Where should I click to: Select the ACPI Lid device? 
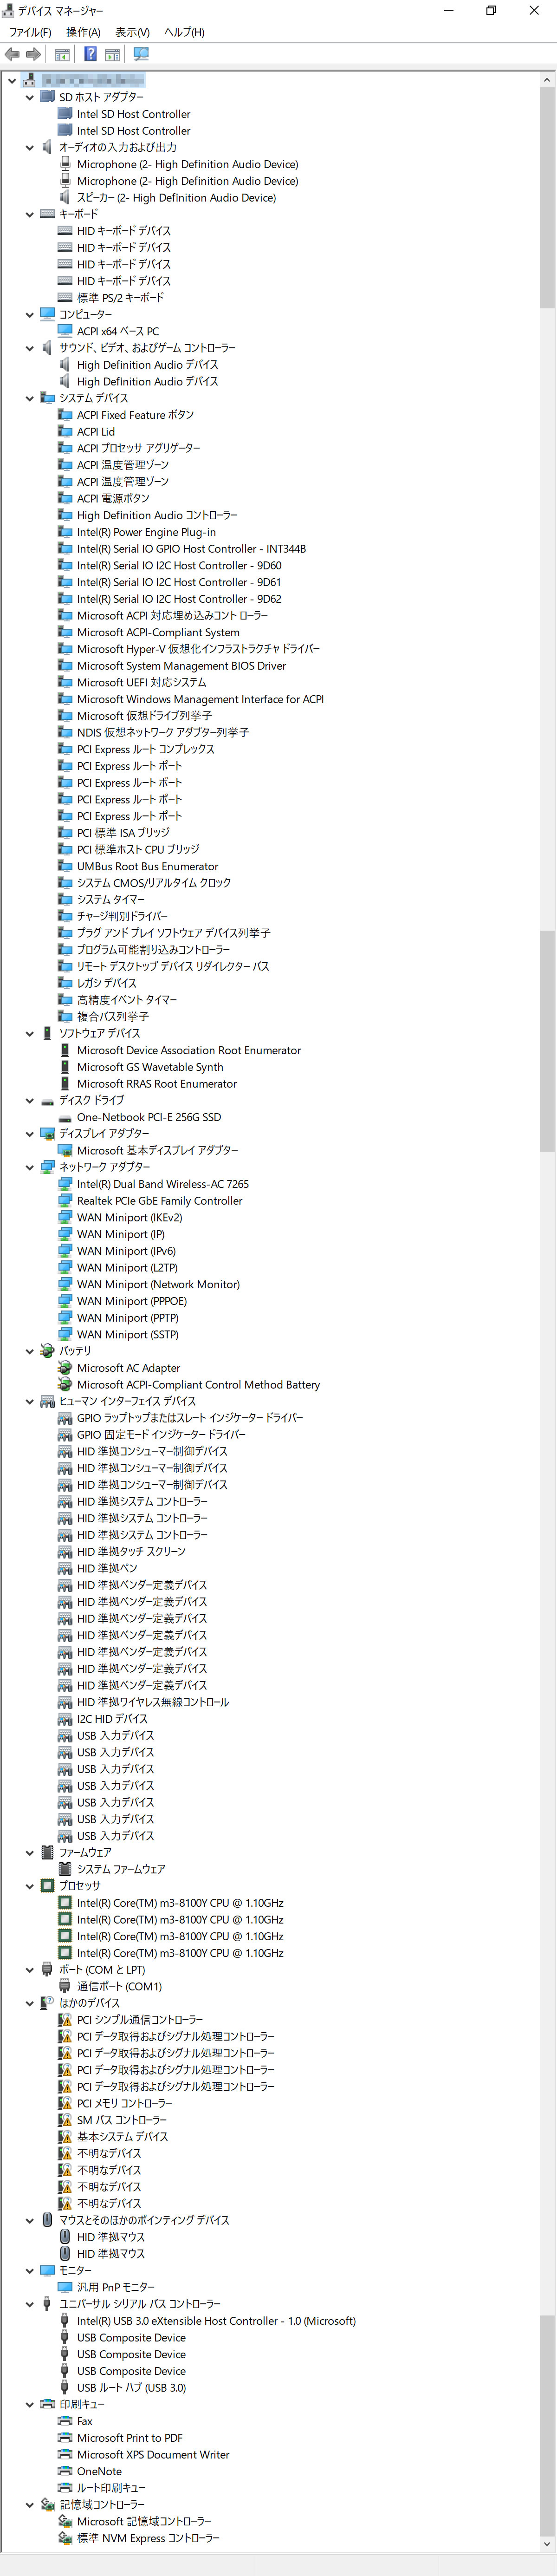[96, 432]
